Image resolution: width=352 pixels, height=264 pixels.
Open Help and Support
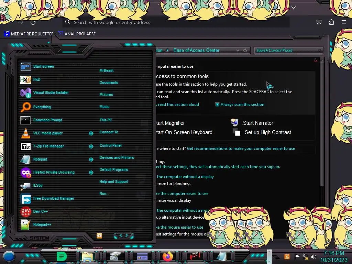click(x=114, y=181)
